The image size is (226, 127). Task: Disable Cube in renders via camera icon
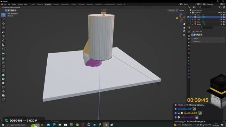click(x=224, y=22)
